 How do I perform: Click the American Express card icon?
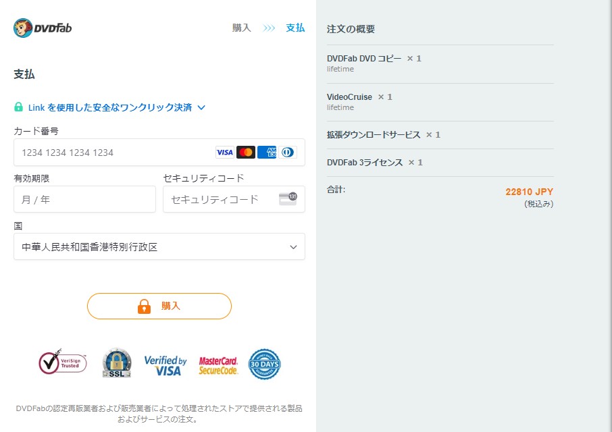(x=267, y=152)
